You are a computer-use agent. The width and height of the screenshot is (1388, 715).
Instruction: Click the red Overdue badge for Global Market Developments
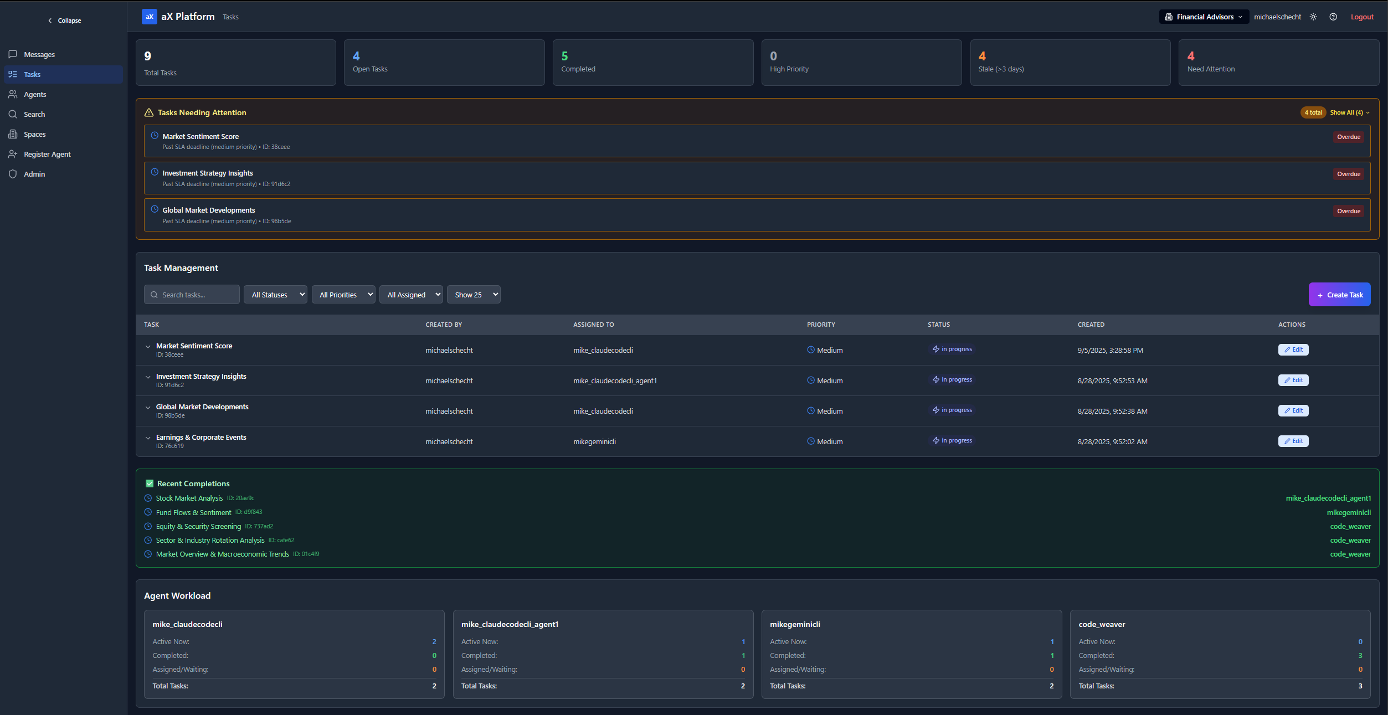point(1348,211)
